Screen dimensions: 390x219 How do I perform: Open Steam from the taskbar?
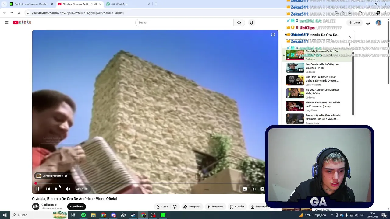click(133, 215)
